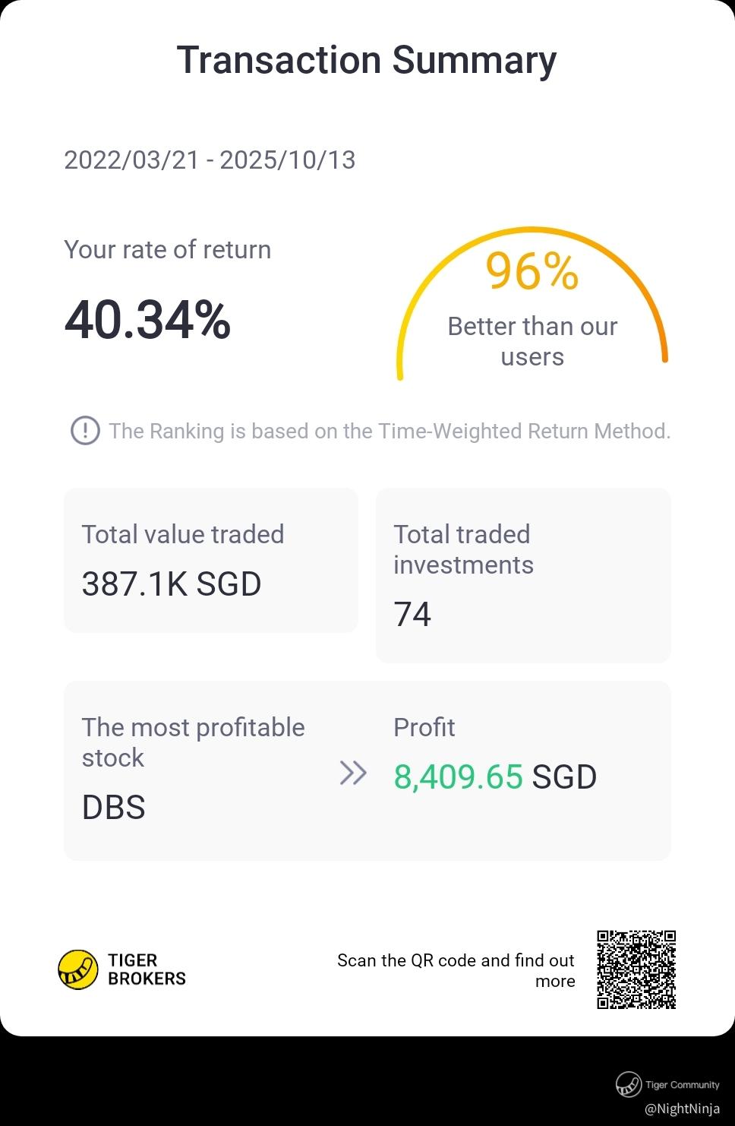
Task: Click 'Scan the QR code and find out more'
Action: [456, 970]
